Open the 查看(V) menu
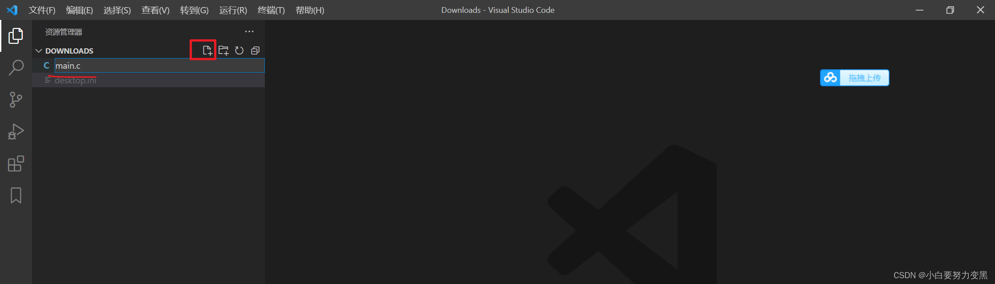The width and height of the screenshot is (995, 284). (156, 10)
